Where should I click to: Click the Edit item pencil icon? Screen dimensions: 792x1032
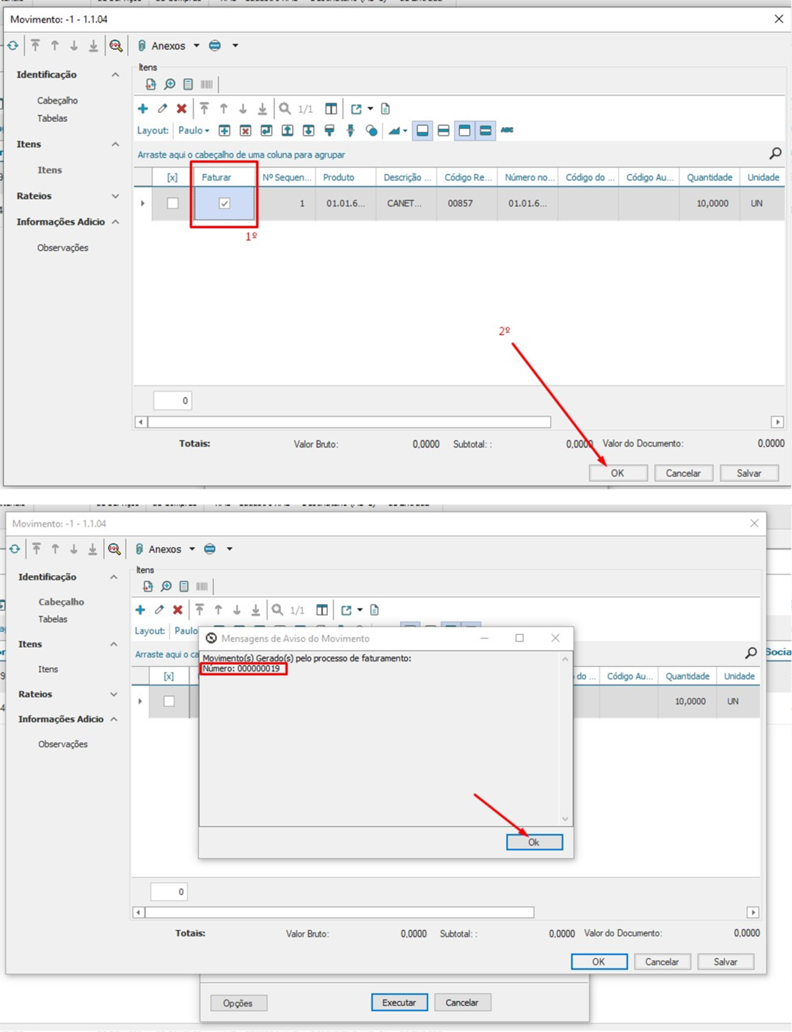(162, 109)
